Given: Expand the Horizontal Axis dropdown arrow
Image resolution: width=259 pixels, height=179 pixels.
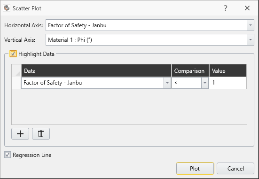Looking at the screenshot, I should click(251, 25).
